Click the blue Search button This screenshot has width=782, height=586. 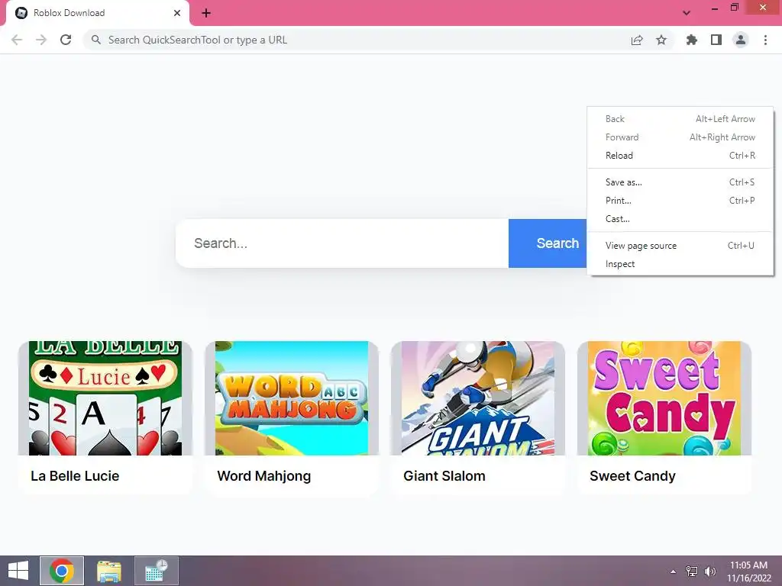point(548,243)
